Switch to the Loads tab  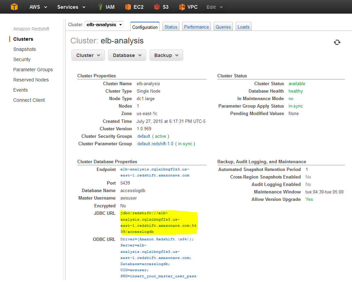[243, 27]
